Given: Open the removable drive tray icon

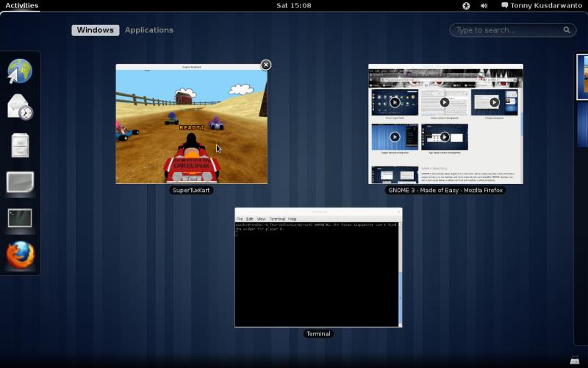Looking at the screenshot, I should click(x=574, y=360).
